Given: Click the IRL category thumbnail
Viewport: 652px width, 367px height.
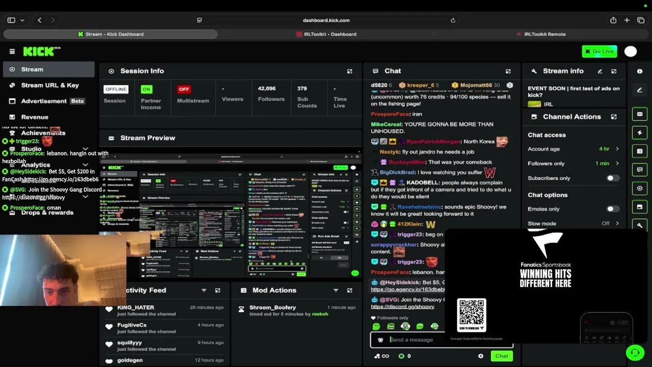Looking at the screenshot, I should click(534, 104).
